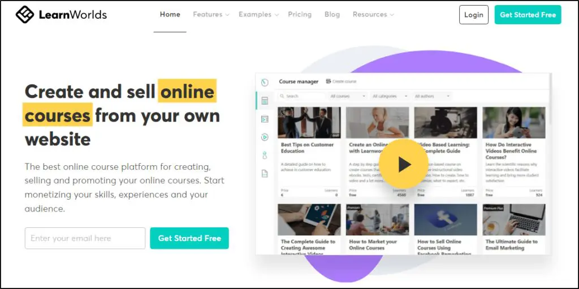Click the Login button

tap(474, 15)
